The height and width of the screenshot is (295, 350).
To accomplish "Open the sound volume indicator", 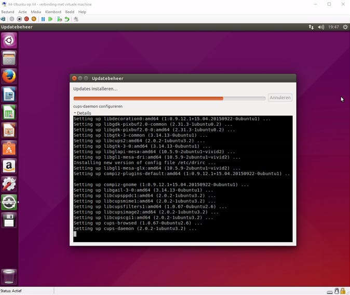I will 321,27.
